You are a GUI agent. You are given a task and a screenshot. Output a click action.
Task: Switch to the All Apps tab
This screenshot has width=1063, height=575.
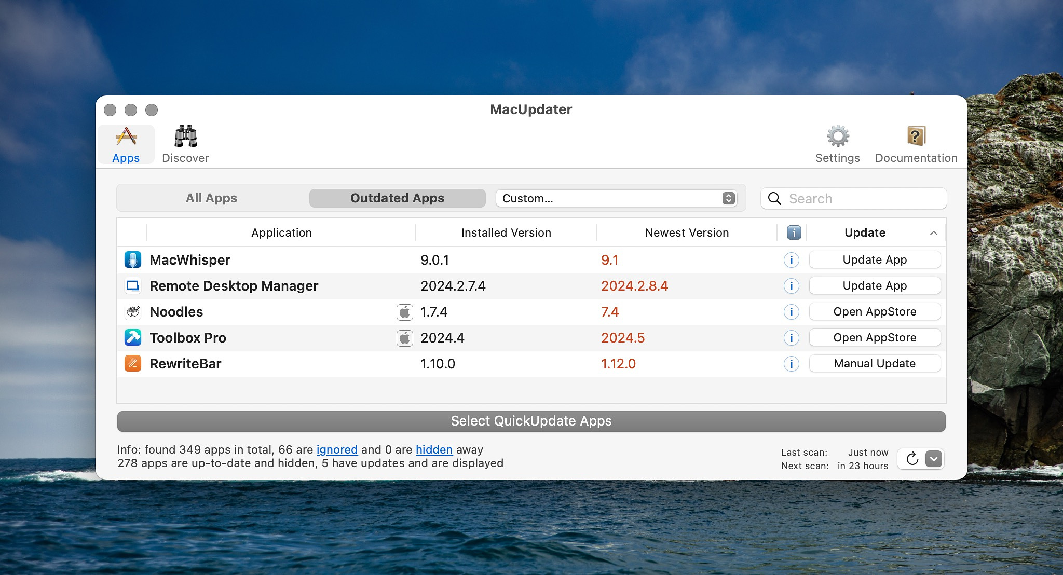212,198
